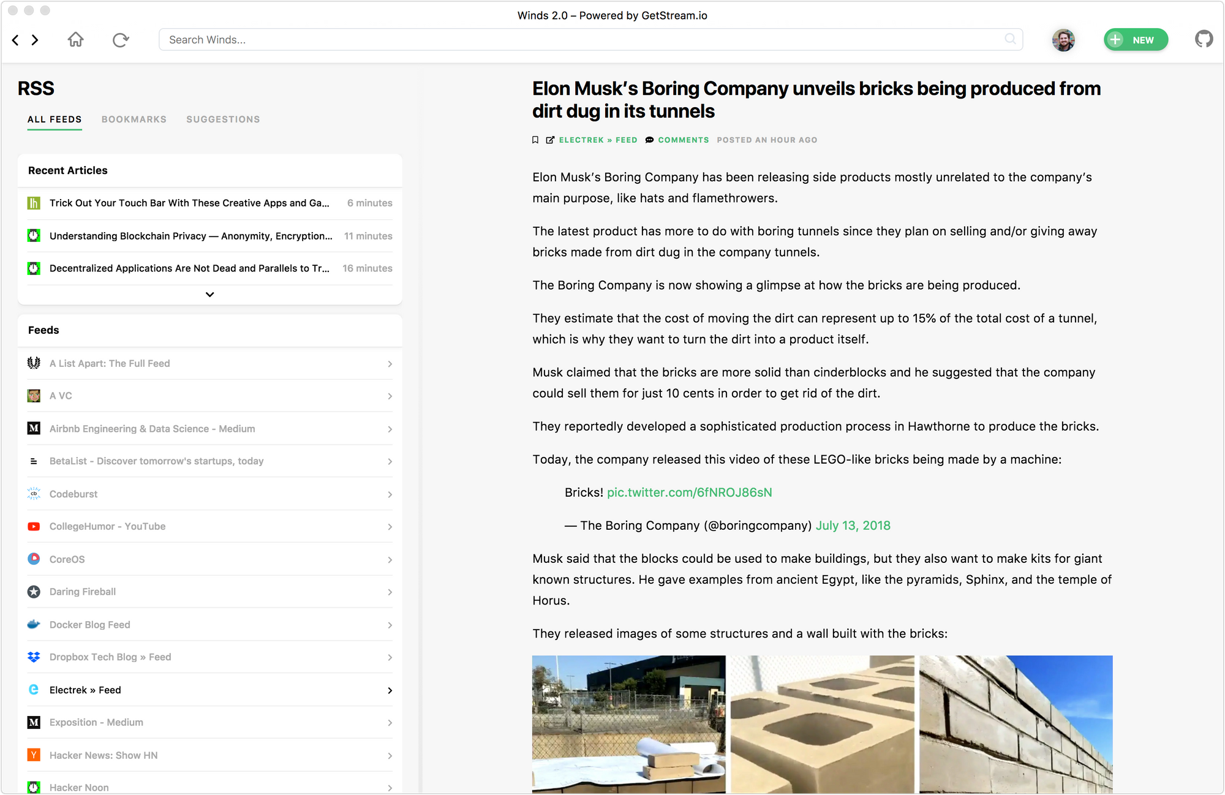This screenshot has height=795, width=1225.
Task: Expand the A VC feed chevron
Action: (x=390, y=396)
